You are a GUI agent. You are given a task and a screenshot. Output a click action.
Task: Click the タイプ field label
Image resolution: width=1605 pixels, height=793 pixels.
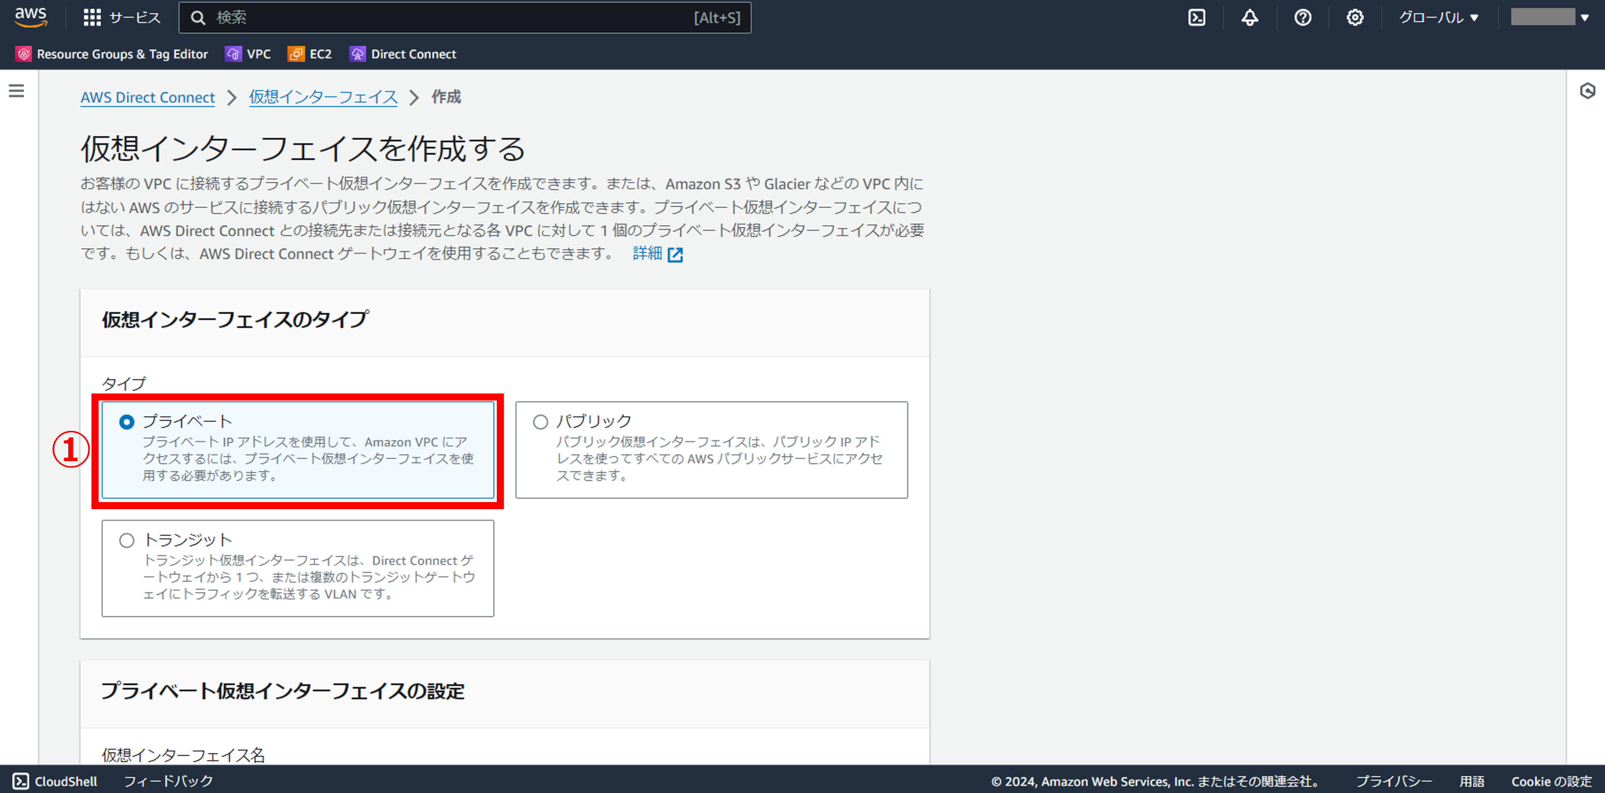click(123, 384)
